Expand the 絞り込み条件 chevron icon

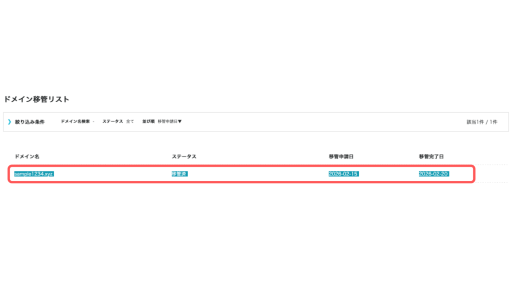[9, 122]
